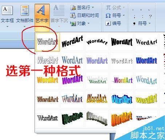Viewport: 165px width, 140px height.
Task: Insert the colon symbol
Action: coord(142,16)
